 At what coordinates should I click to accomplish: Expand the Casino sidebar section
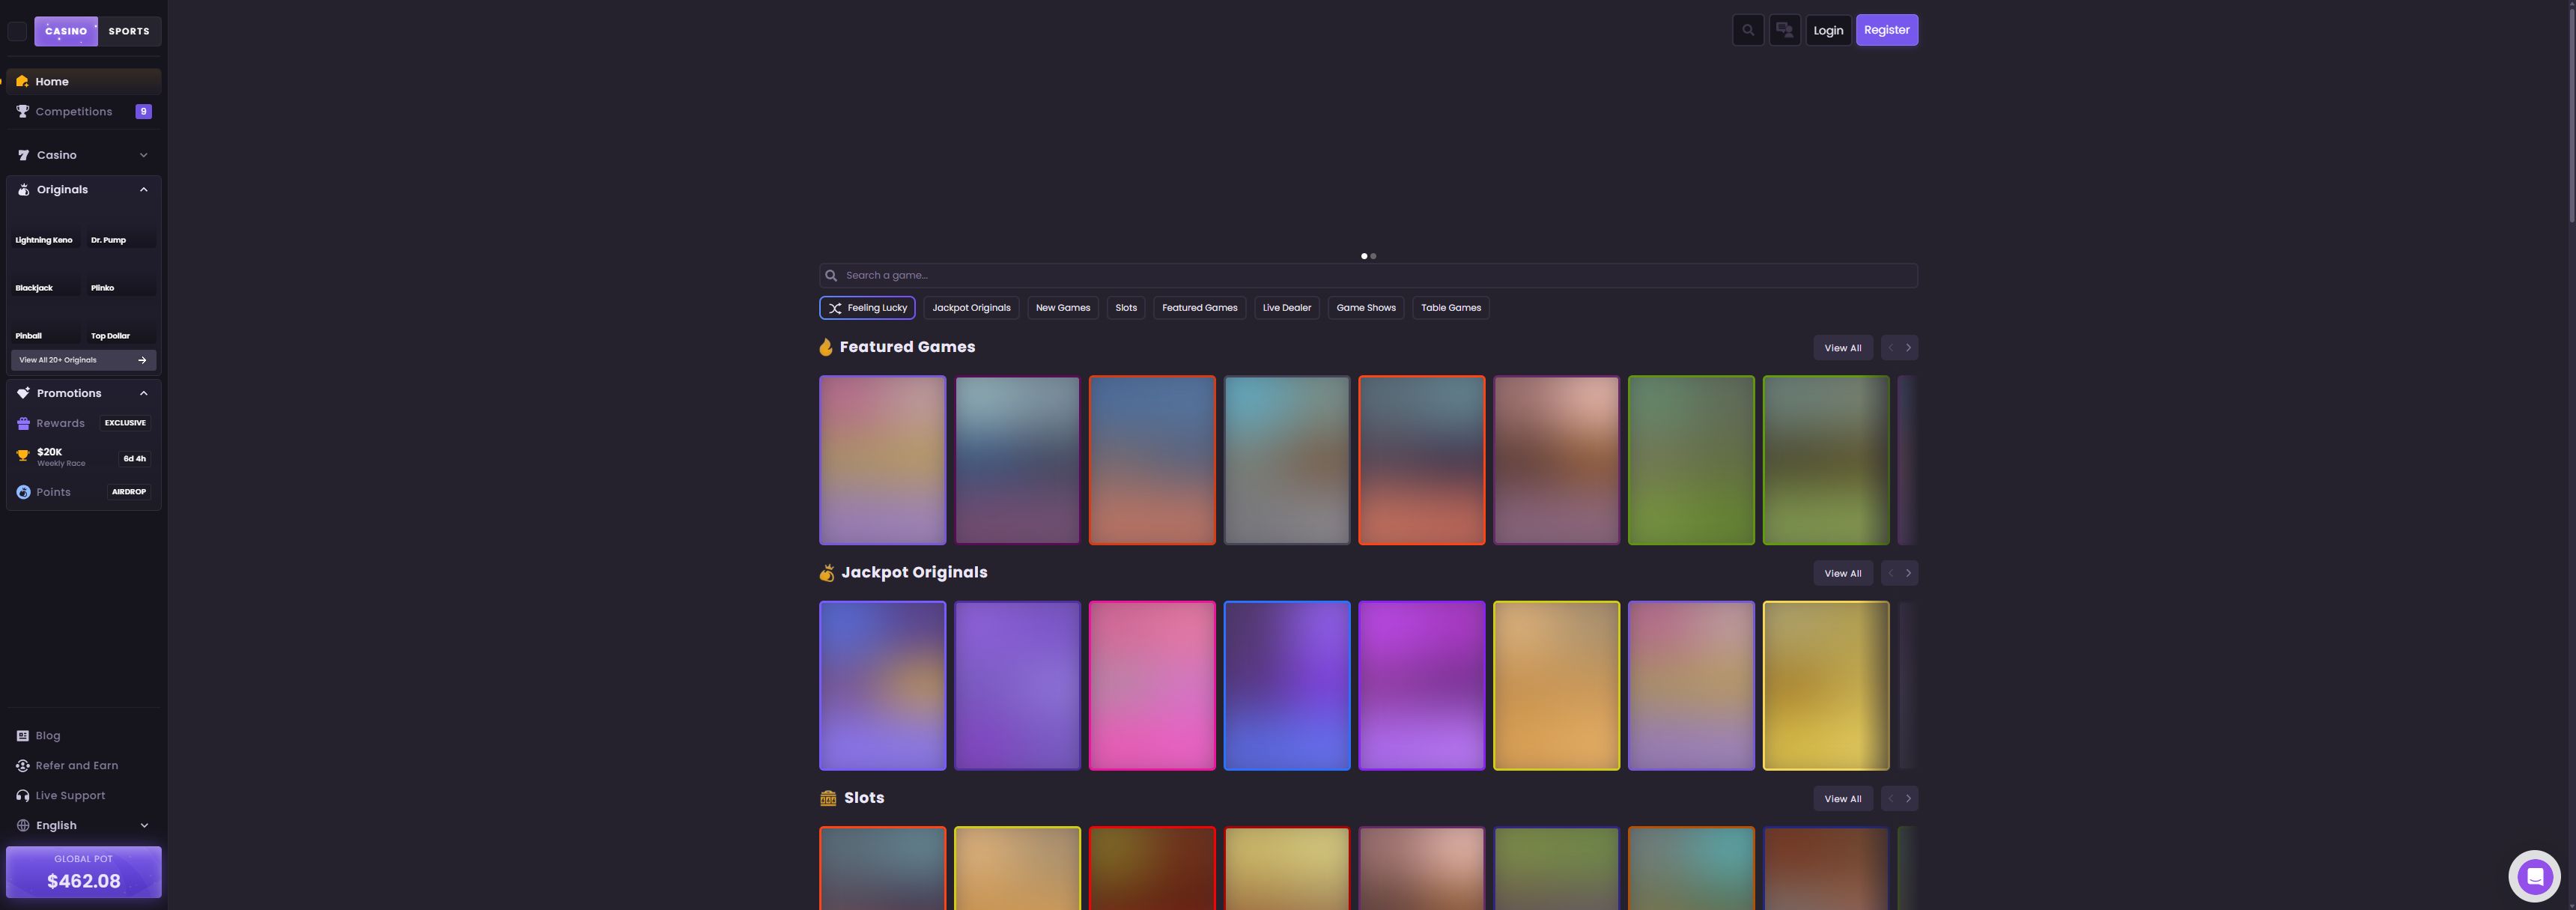[84, 155]
